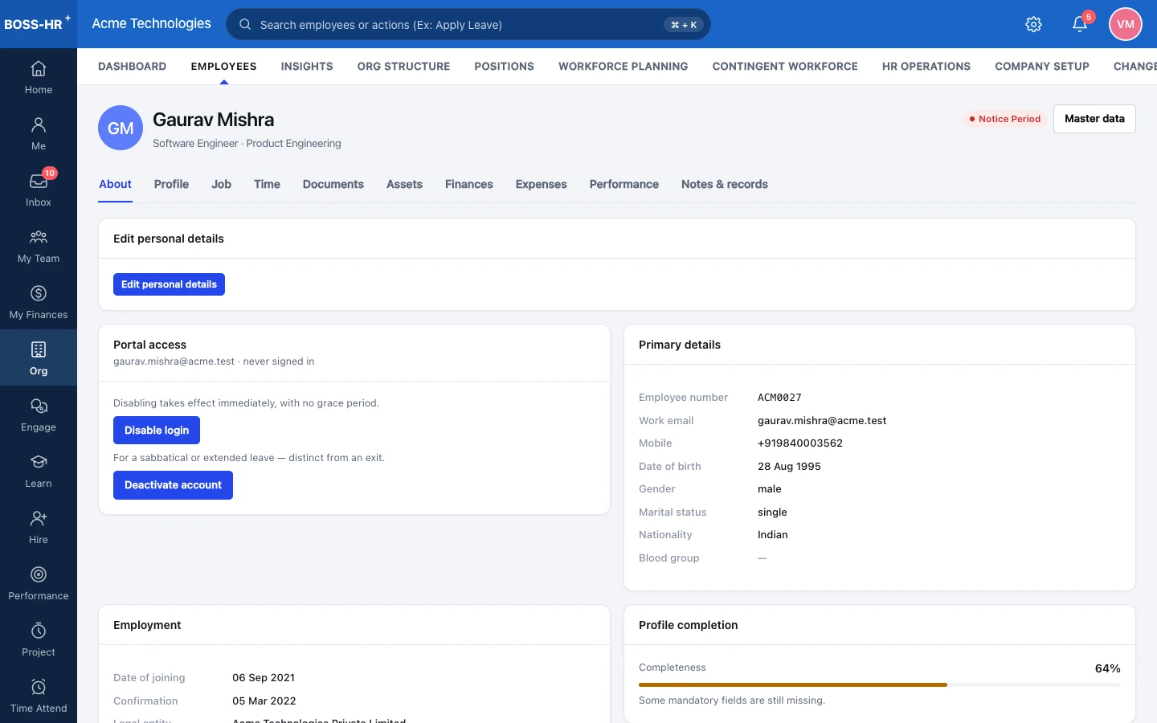Click the Acme Technologies company name
Viewport: 1157px width, 723px height.
pos(151,23)
